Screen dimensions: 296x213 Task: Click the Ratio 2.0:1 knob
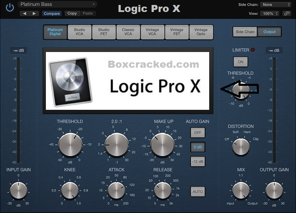(117, 145)
